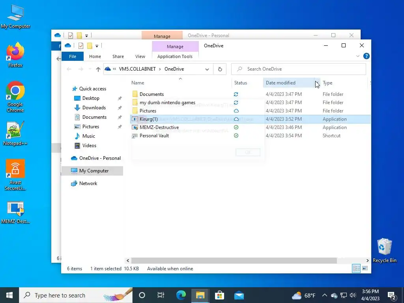Image resolution: width=404 pixels, height=303 pixels.
Task: Open Google Chrome desktop shortcut
Action: (x=15, y=97)
